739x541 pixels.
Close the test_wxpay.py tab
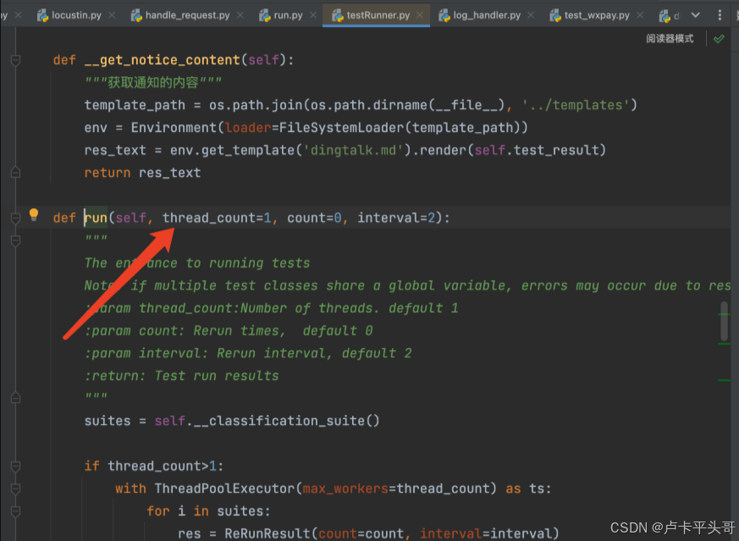[x=640, y=15]
